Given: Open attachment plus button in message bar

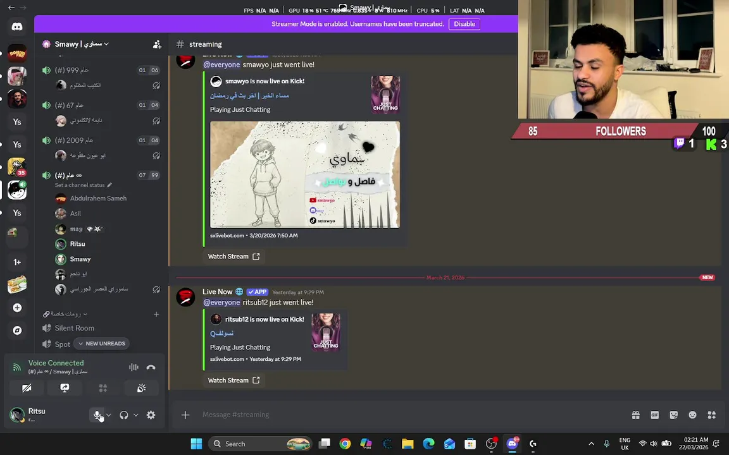Looking at the screenshot, I should [185, 415].
